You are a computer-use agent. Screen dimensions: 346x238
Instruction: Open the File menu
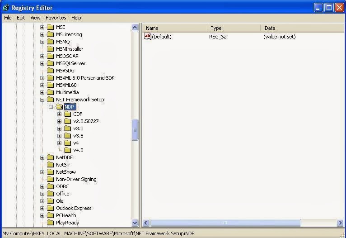[x=8, y=18]
